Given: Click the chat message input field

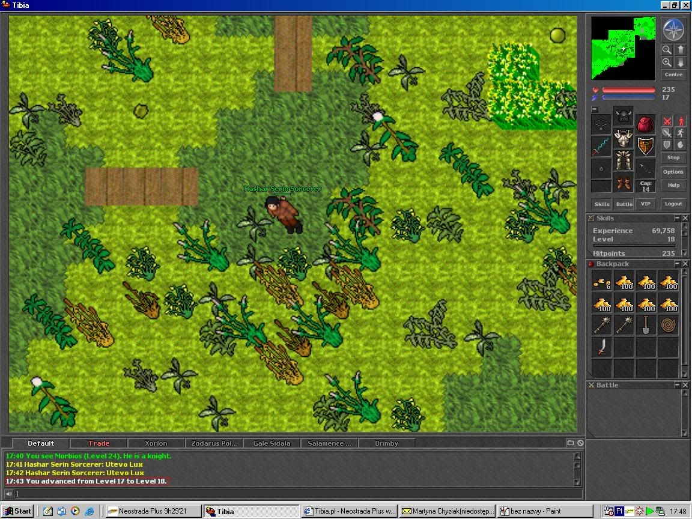Looking at the screenshot, I should (299, 494).
